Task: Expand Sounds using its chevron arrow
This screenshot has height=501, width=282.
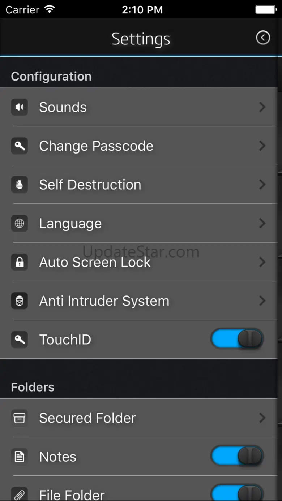Action: click(262, 107)
